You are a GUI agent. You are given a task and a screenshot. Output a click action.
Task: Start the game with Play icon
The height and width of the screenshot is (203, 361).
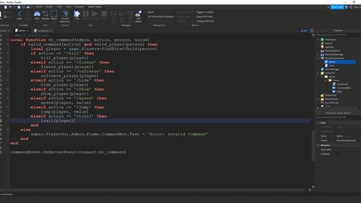point(77,14)
